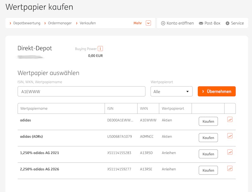
Task: Open chart icon for adidas (ADRs) row
Action: click(230, 136)
